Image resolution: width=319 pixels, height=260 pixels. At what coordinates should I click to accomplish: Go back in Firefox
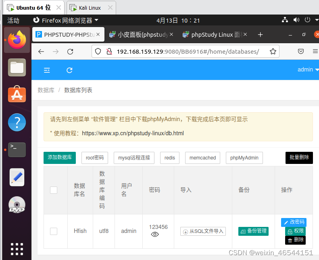41,52
